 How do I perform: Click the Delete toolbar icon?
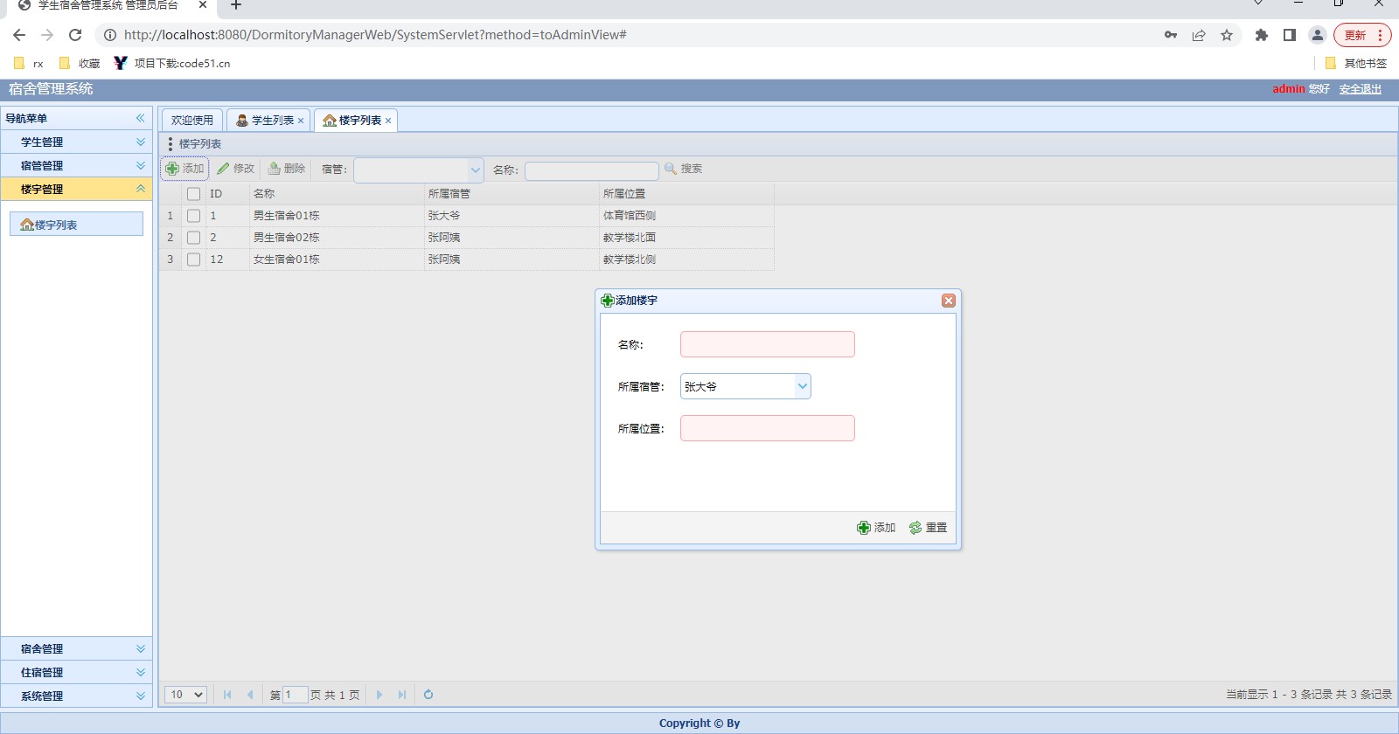[x=275, y=169]
